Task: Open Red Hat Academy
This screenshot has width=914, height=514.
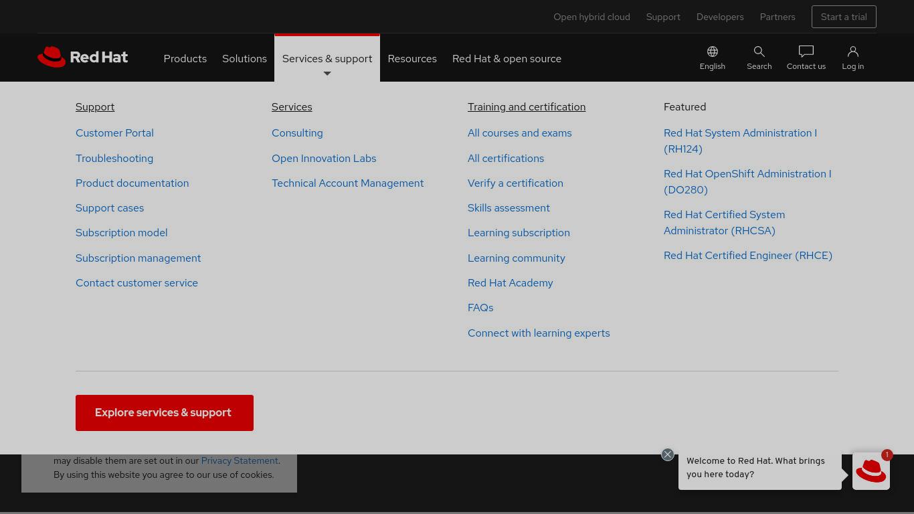Action: pos(510,283)
